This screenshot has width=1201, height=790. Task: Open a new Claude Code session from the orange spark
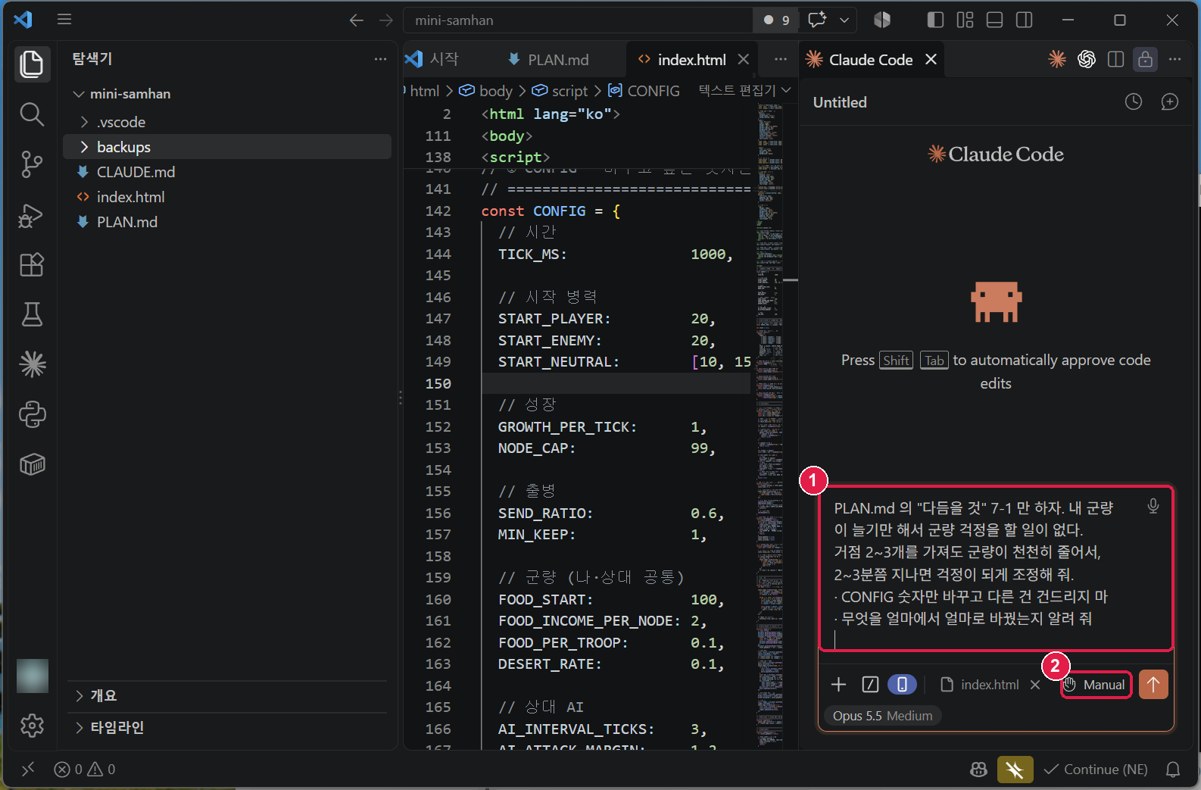[1057, 59]
